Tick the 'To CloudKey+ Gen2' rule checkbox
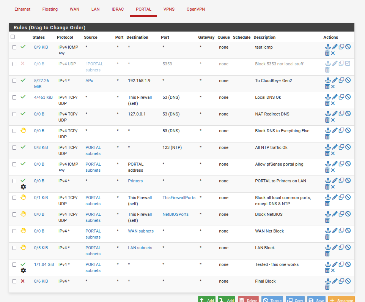 (x=14, y=81)
